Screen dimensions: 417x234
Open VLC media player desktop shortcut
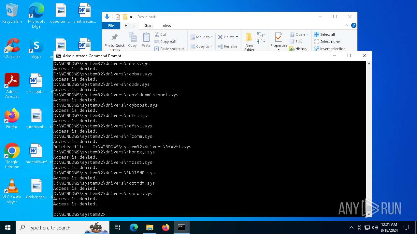(12, 191)
